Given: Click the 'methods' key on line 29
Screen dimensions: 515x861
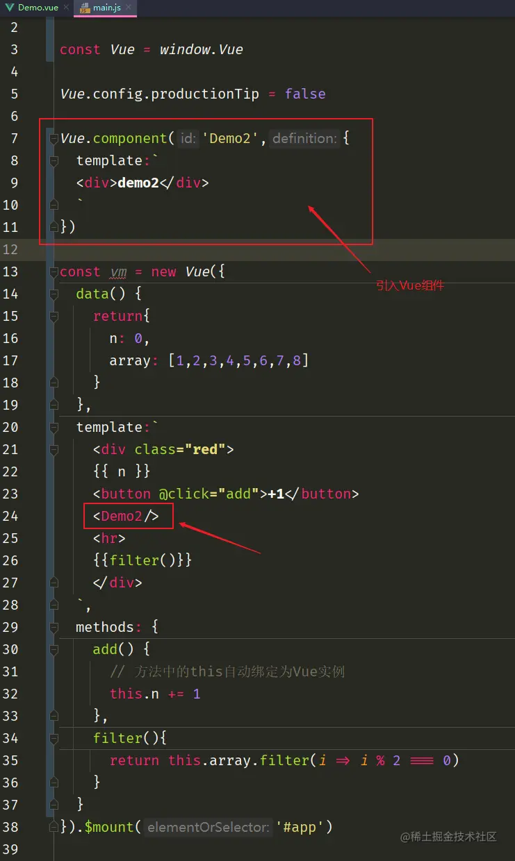Looking at the screenshot, I should pyautogui.click(x=105, y=627).
